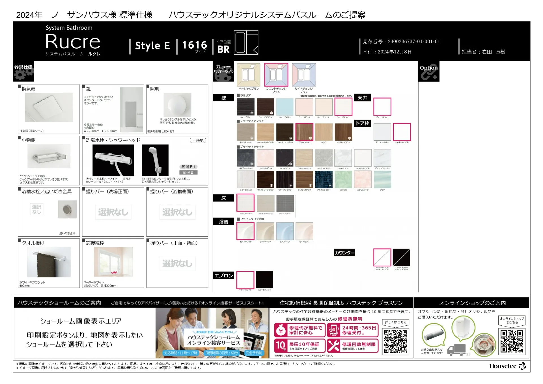The height and width of the screenshot is (384, 543).
Task: Click the オンラインショップ QR code
Action: [x=512, y=341]
